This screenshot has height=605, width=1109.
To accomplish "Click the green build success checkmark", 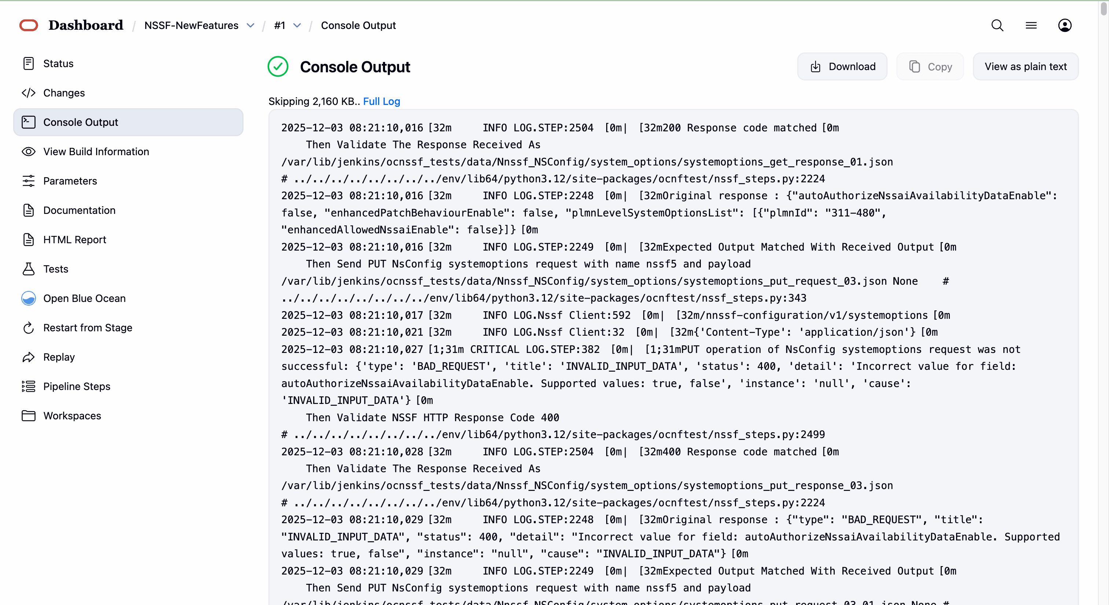I will click(x=278, y=67).
